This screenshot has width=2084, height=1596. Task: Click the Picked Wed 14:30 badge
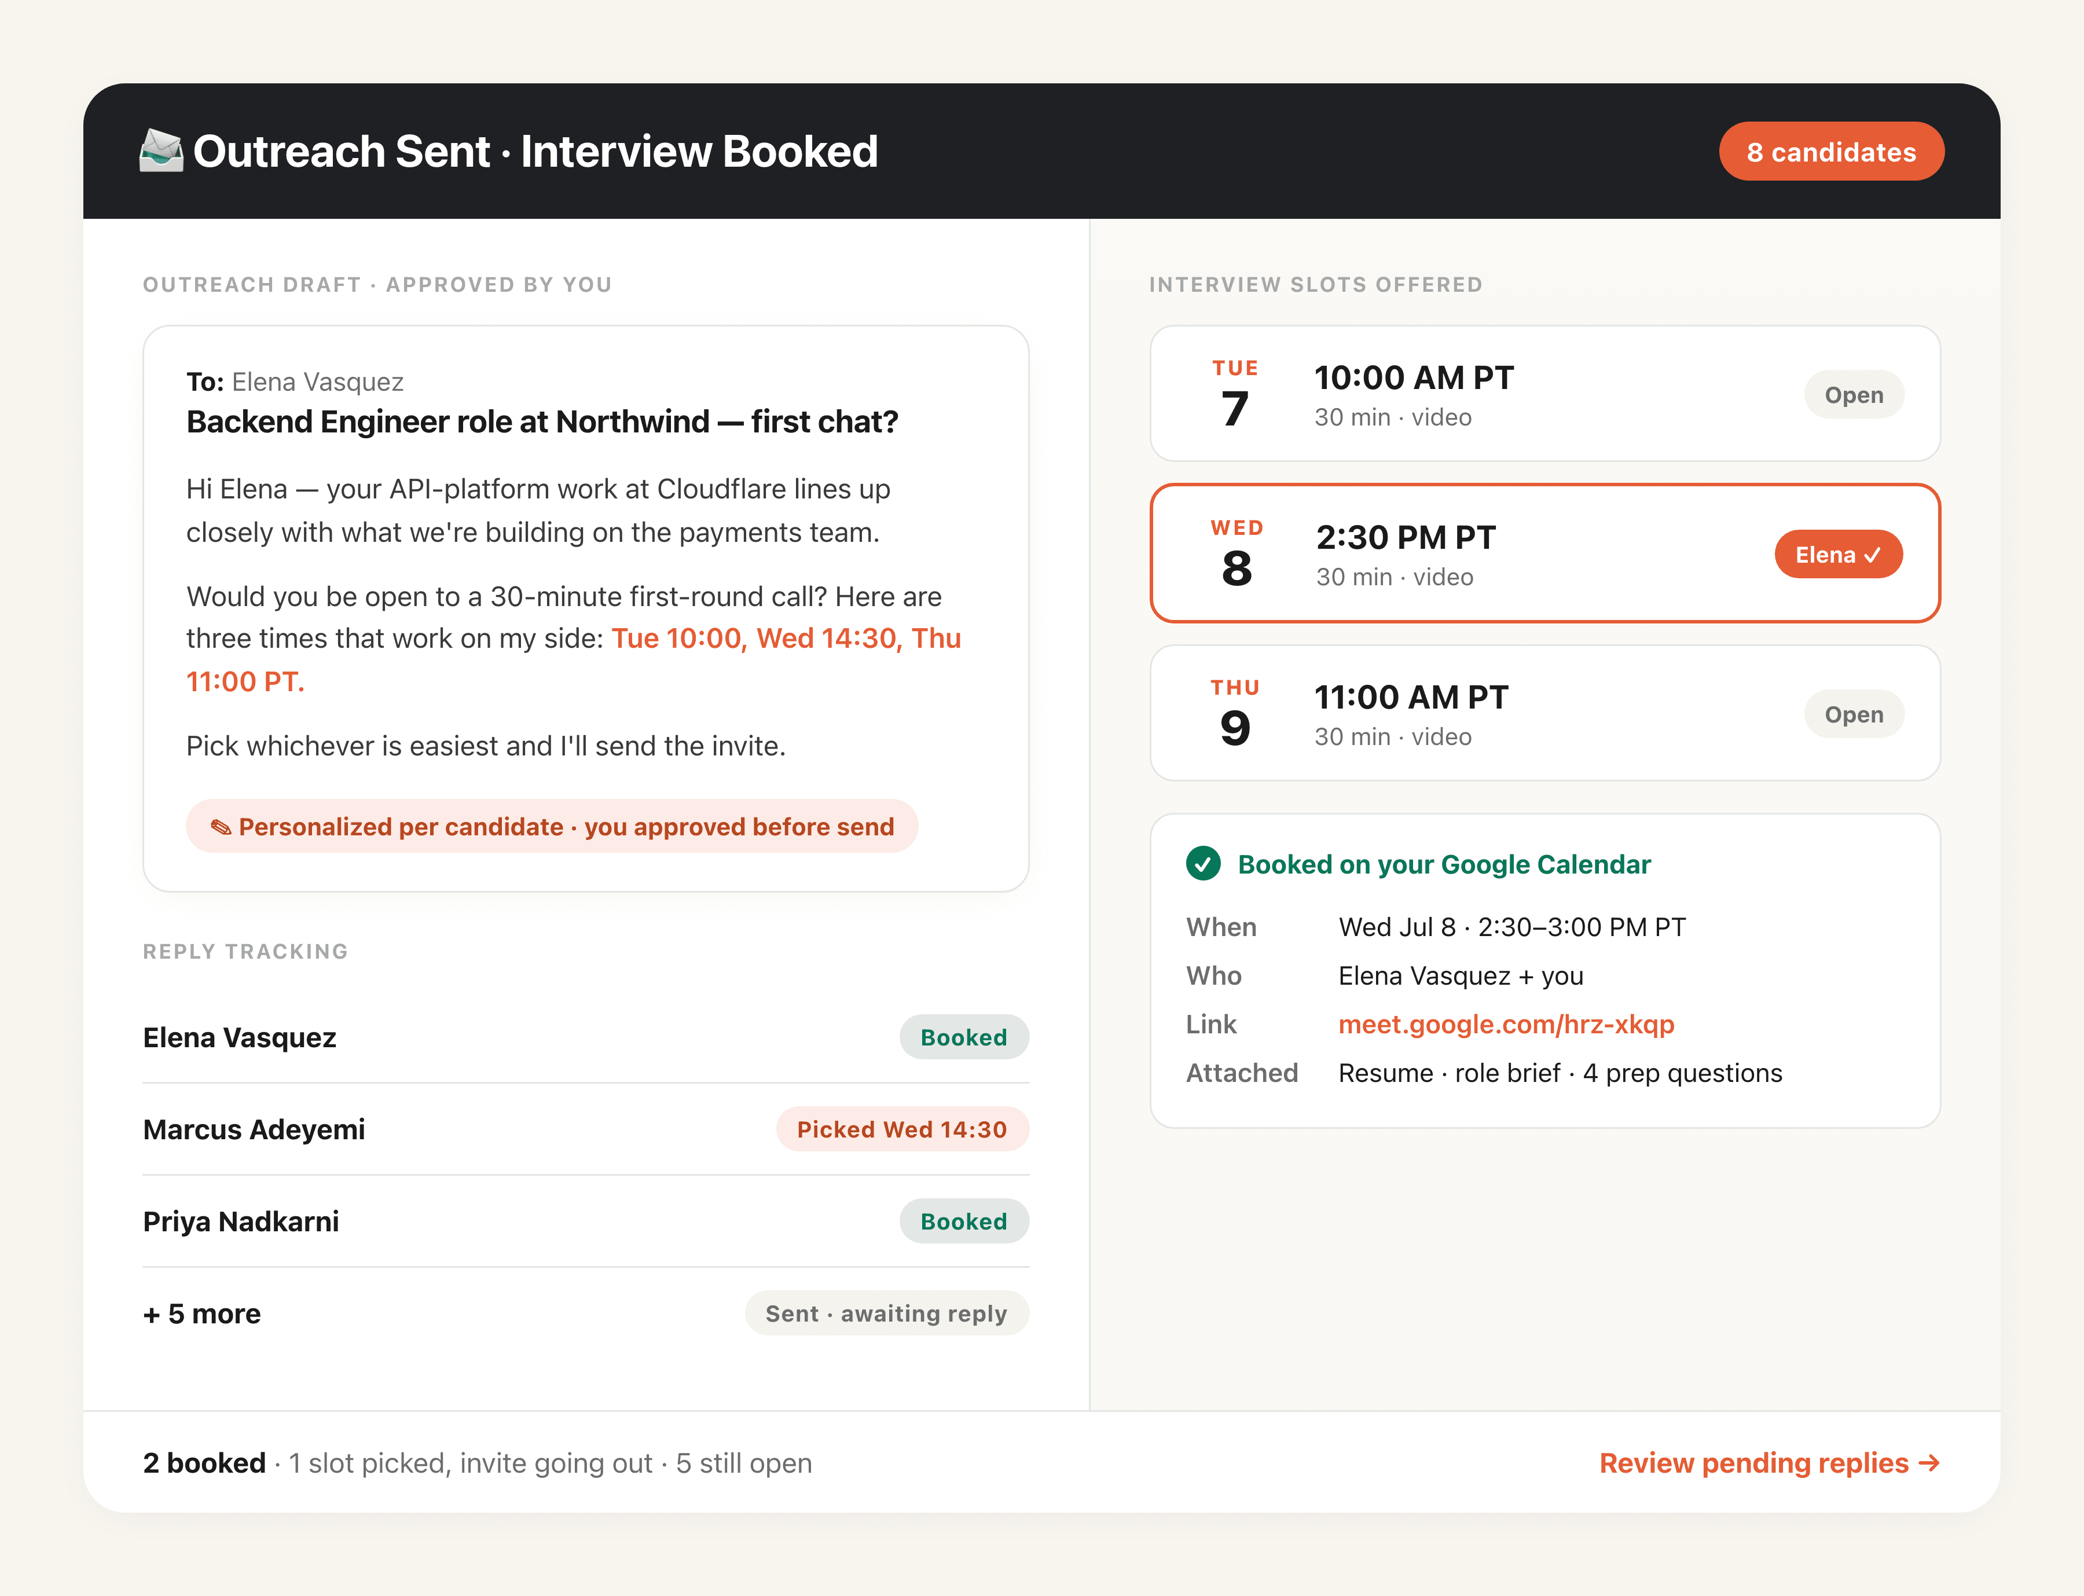[x=901, y=1129]
